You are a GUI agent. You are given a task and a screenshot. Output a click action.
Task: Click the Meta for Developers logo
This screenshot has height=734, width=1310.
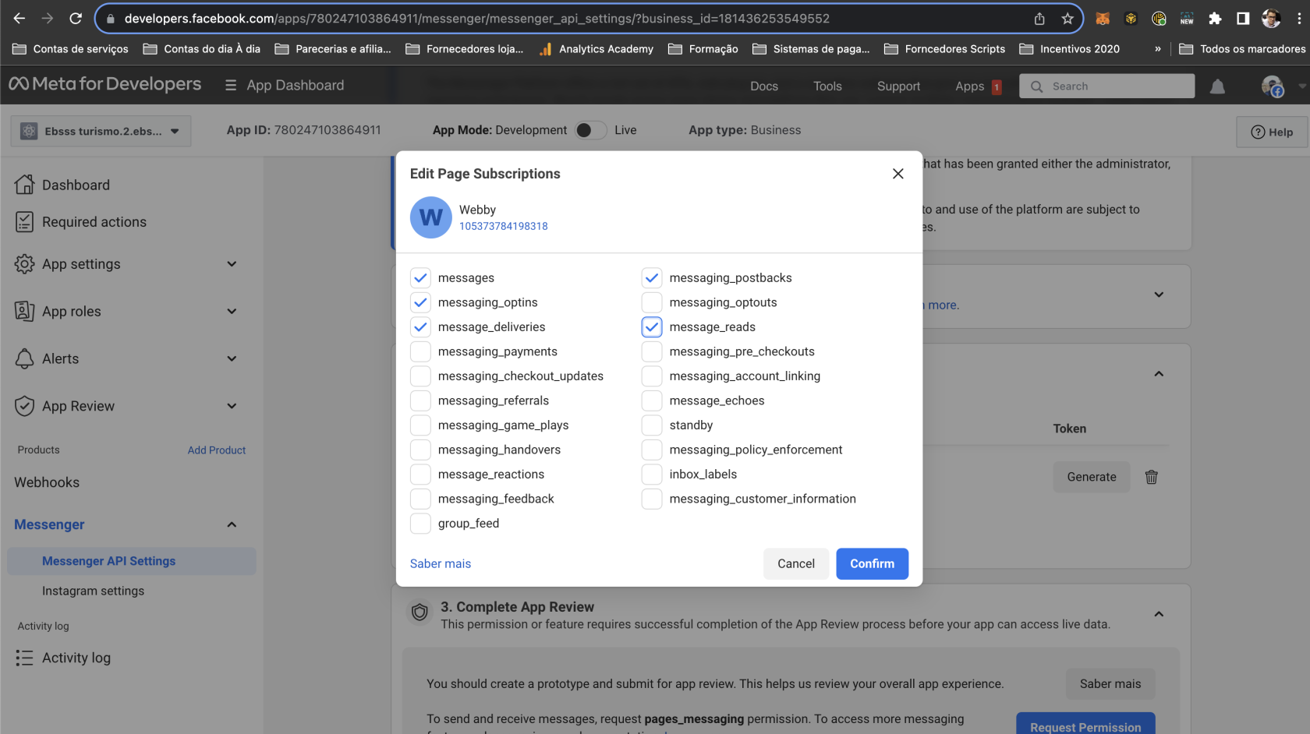pos(105,84)
